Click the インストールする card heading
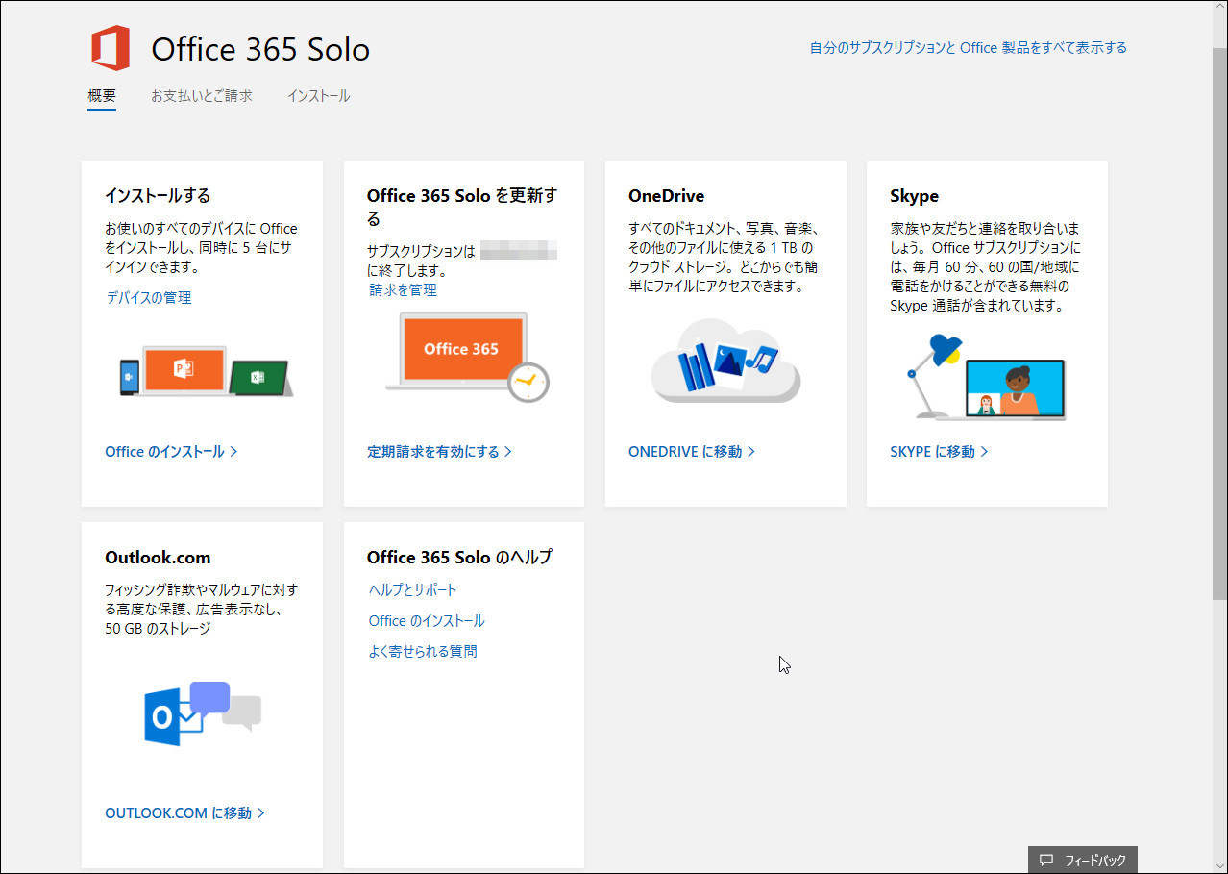 (x=158, y=196)
